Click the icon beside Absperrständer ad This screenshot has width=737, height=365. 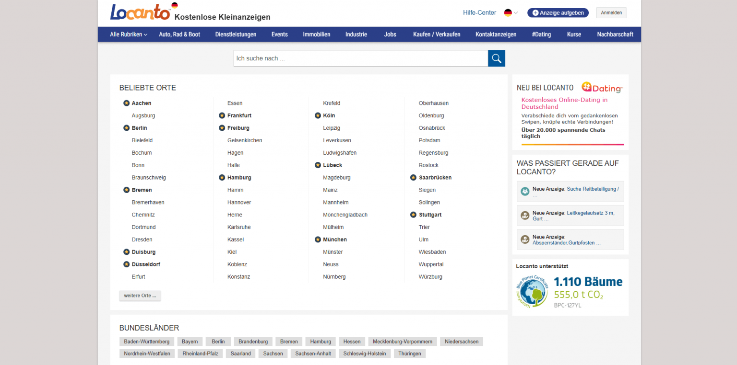pos(525,240)
